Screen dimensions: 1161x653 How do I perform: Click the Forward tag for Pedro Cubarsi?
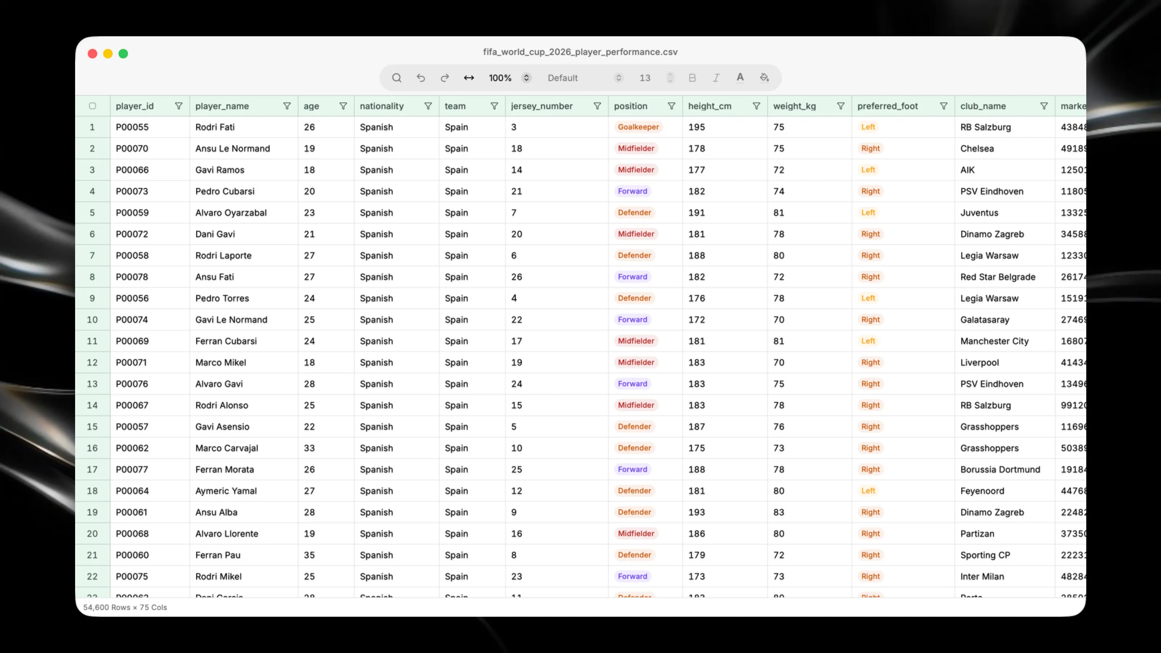tap(632, 191)
